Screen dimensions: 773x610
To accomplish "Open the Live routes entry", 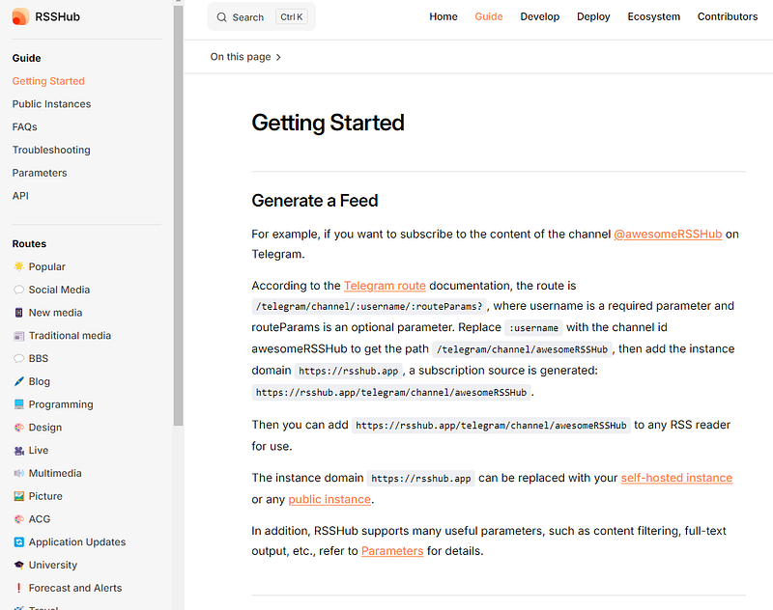I will [39, 450].
